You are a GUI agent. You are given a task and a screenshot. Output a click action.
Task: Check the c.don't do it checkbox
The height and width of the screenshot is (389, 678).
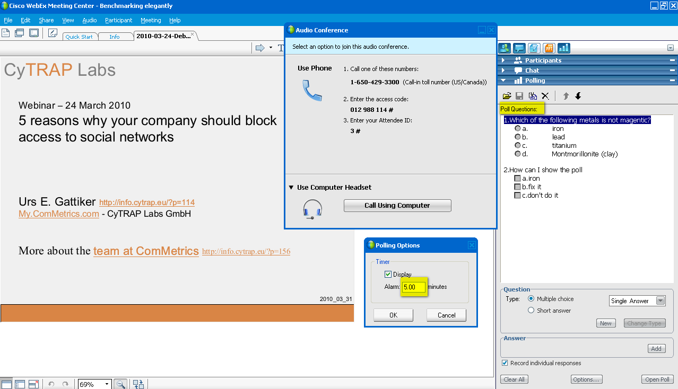(x=518, y=195)
